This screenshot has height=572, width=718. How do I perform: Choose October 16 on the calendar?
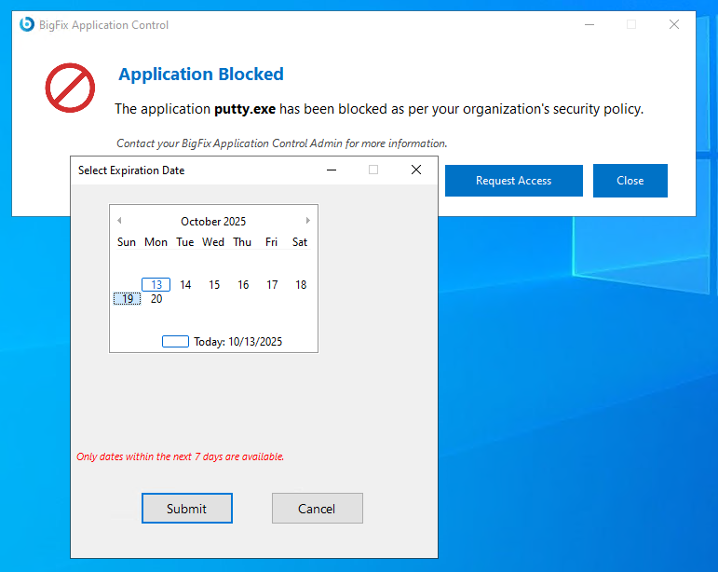coord(243,285)
